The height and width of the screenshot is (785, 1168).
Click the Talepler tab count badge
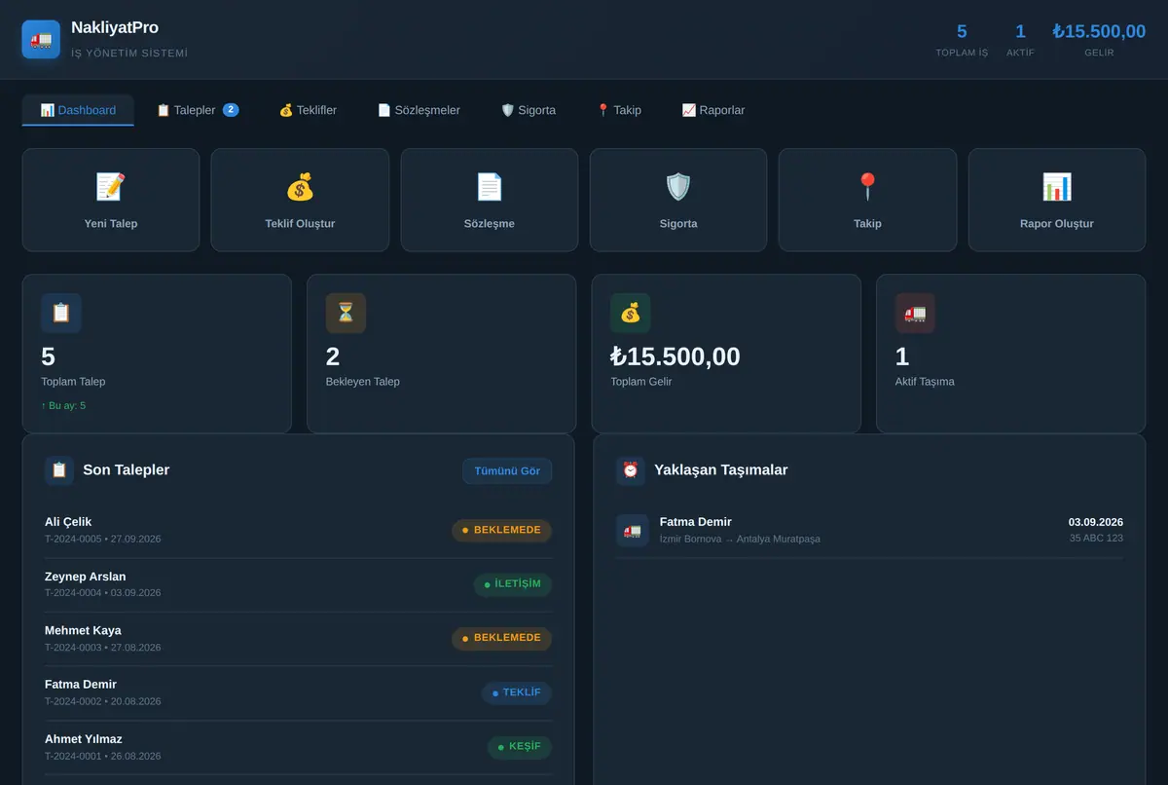pyautogui.click(x=231, y=110)
